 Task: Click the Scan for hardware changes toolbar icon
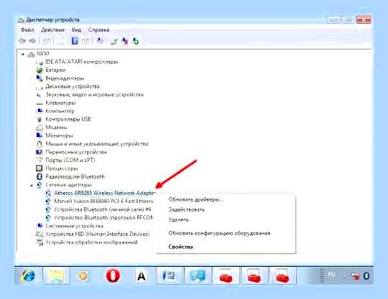[x=100, y=41]
